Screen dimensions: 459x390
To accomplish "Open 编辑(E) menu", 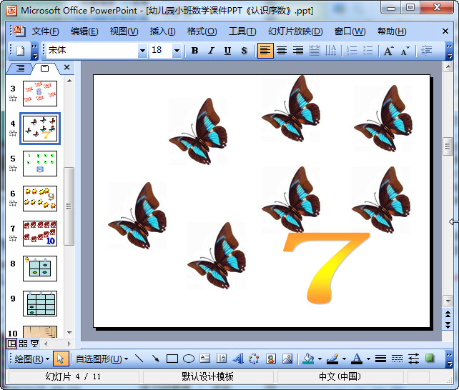I will point(84,31).
